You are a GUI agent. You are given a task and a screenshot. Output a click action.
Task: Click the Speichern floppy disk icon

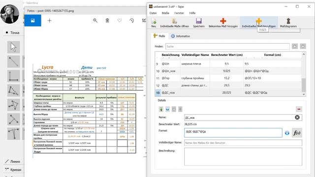click(x=199, y=21)
